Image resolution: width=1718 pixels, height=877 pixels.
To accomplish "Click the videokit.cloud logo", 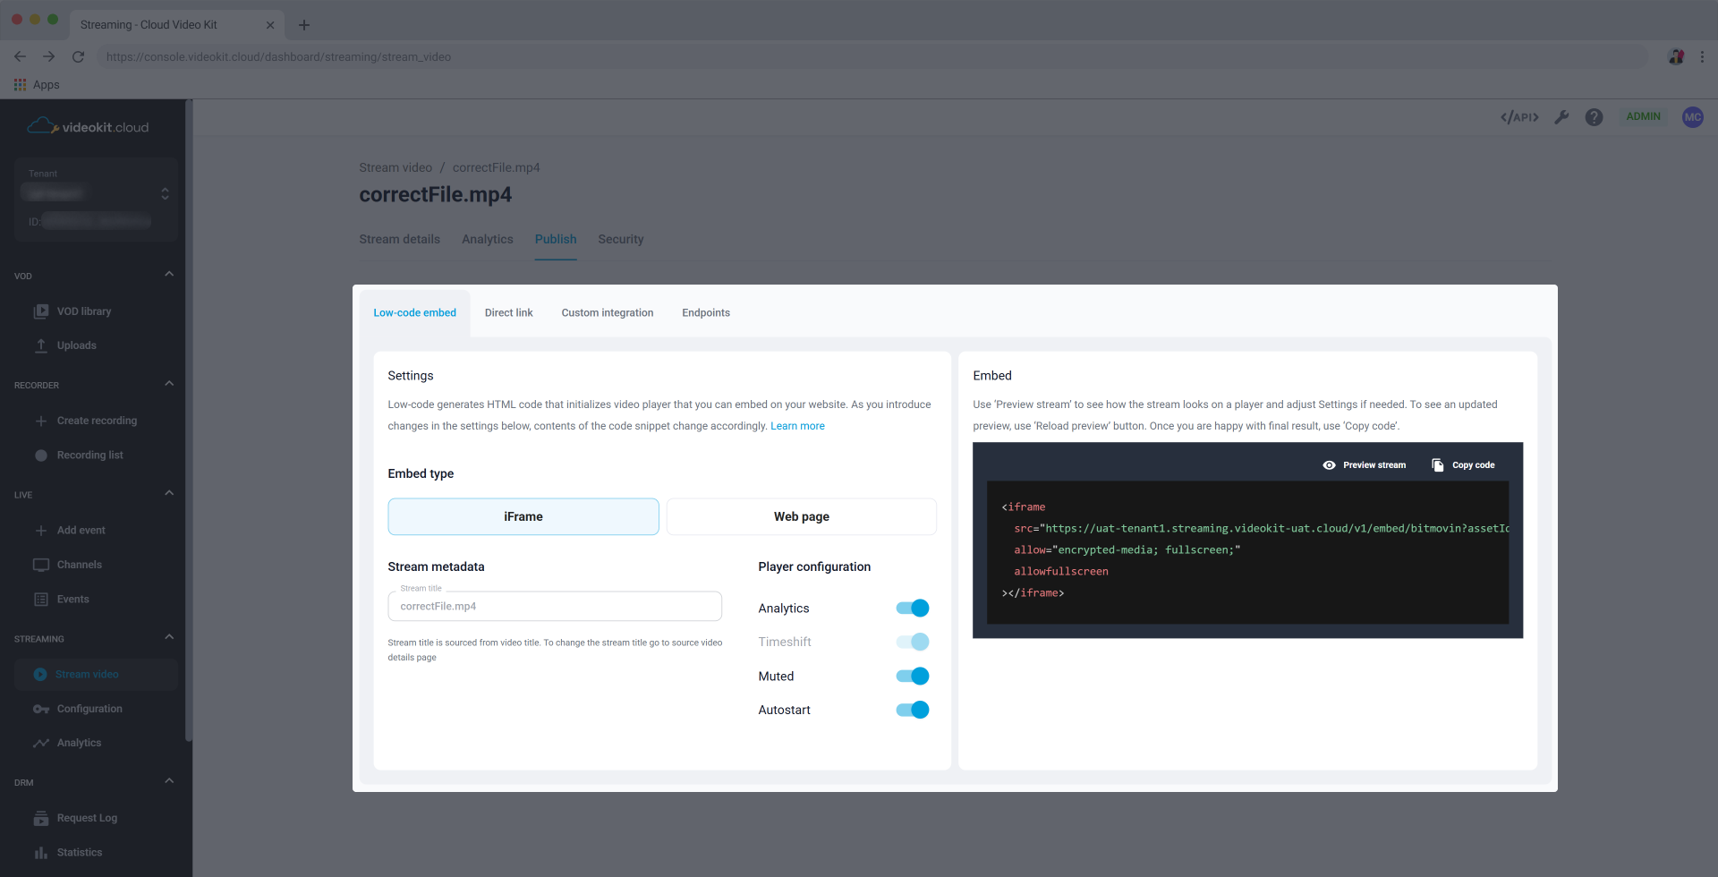I will click(x=88, y=126).
